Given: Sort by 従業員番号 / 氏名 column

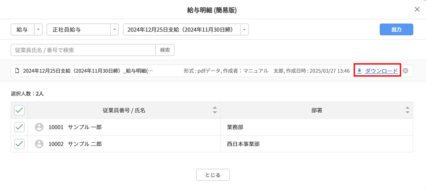Looking at the screenshot, I should click(215, 110).
